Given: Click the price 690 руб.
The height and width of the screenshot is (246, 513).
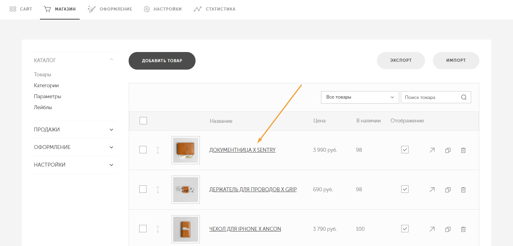Looking at the screenshot, I should [323, 189].
